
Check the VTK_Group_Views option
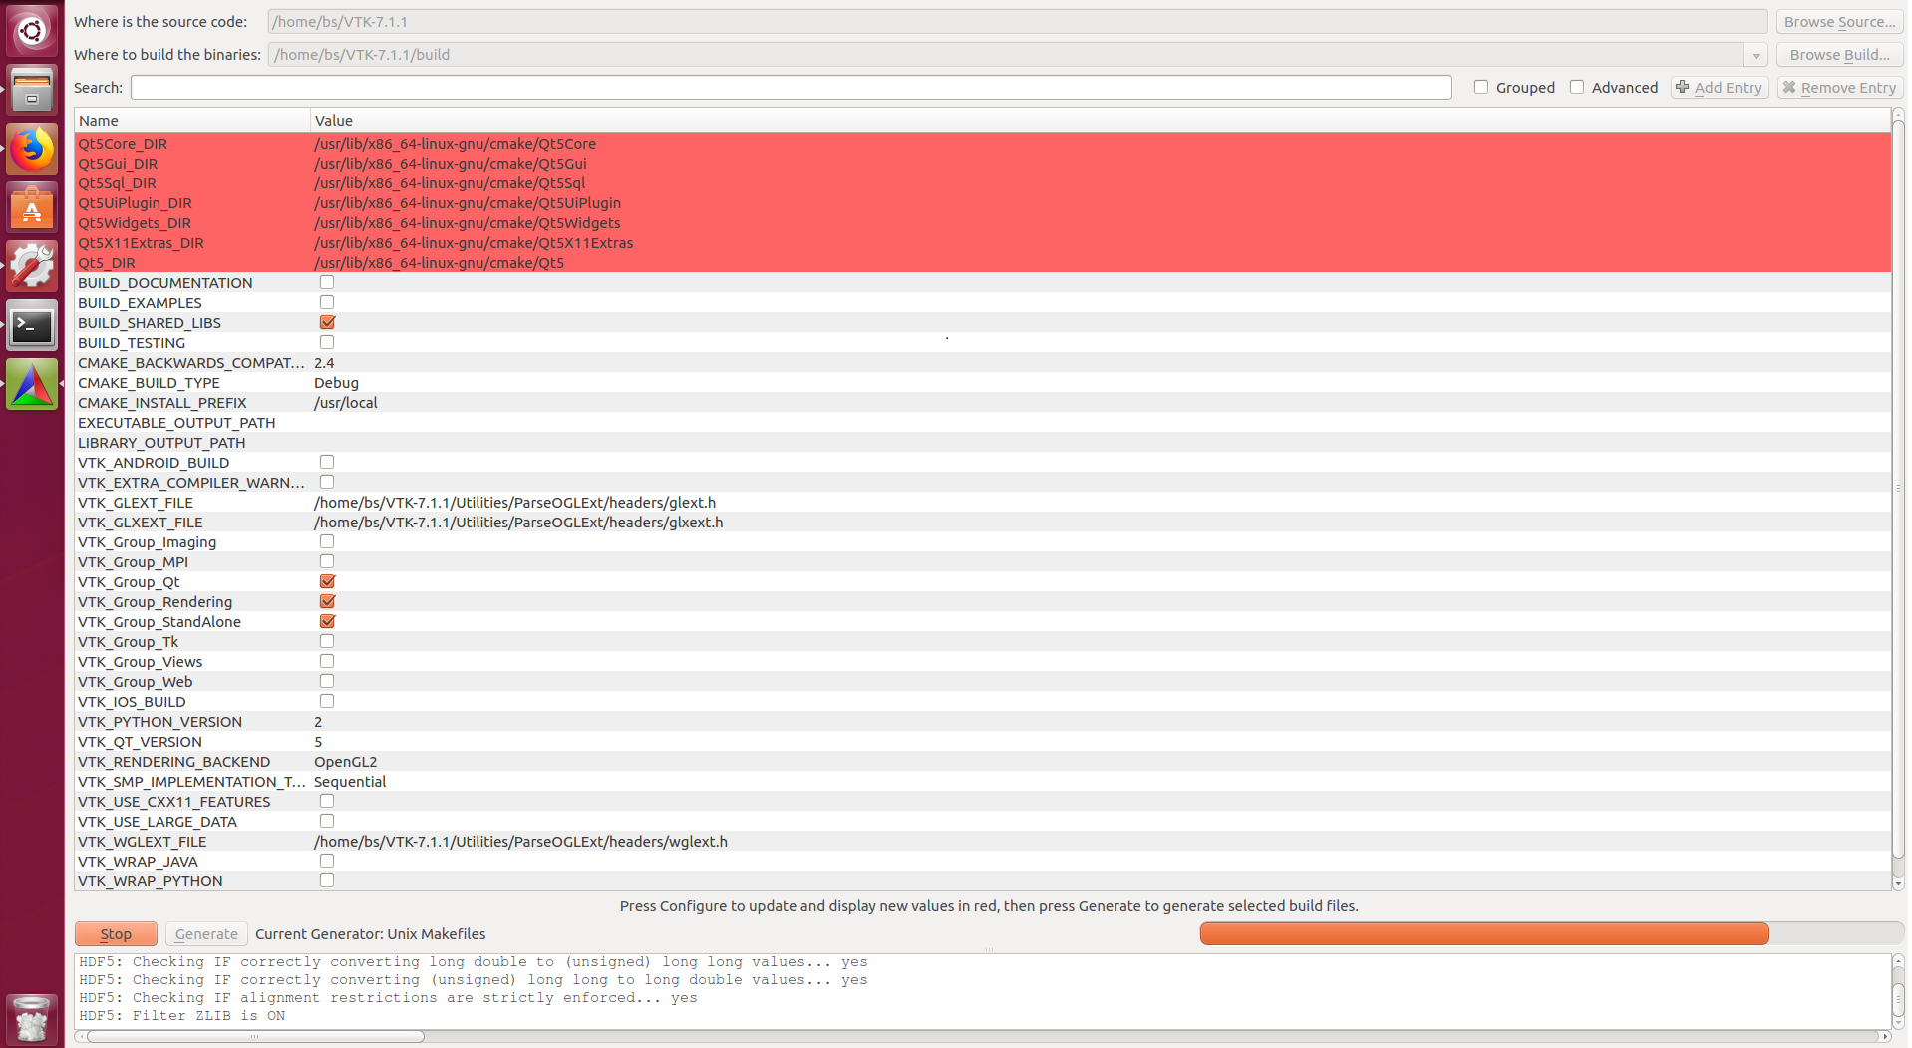[x=327, y=661]
